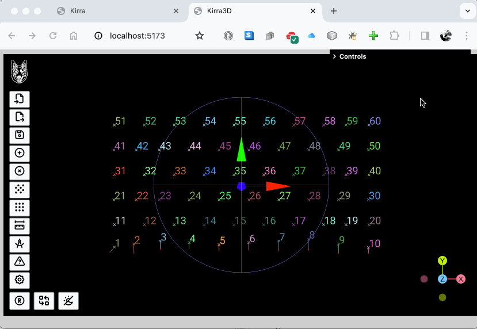Click the browser home icon
The height and width of the screenshot is (329, 477).
73,36
